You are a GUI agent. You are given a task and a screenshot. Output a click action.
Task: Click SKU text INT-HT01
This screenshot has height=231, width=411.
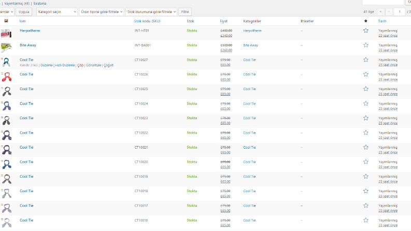pyautogui.click(x=141, y=31)
